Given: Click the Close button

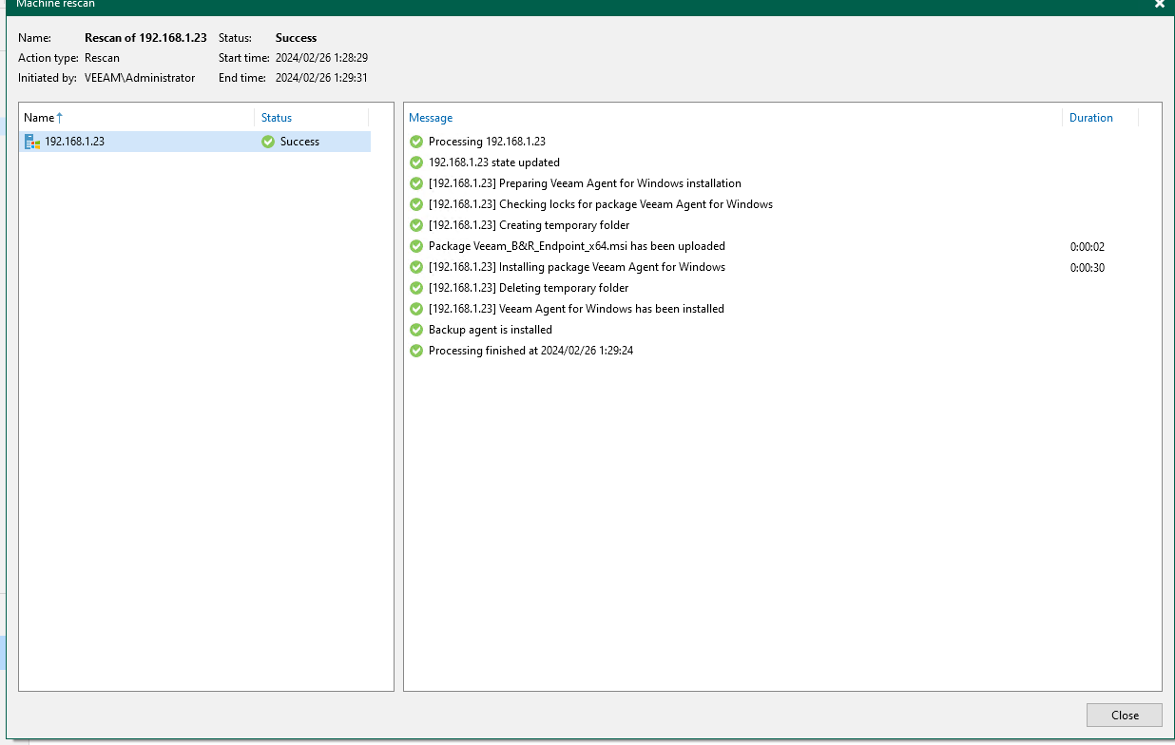Looking at the screenshot, I should click(1125, 716).
